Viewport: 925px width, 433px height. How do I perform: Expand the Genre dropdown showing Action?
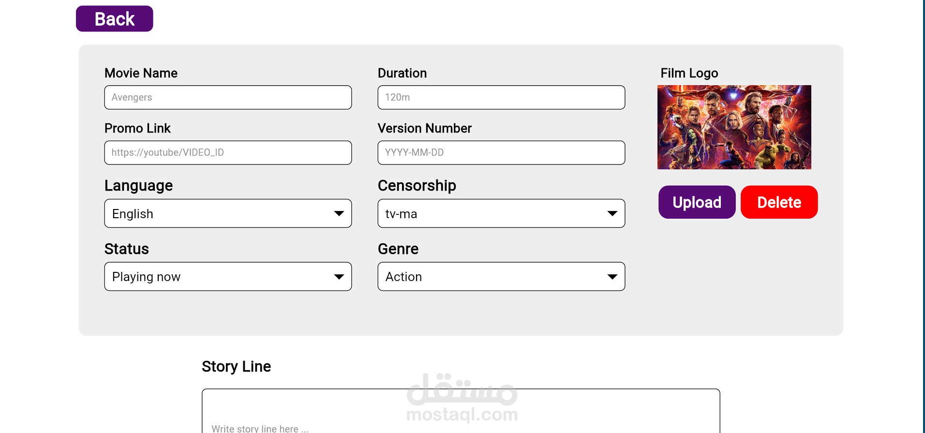coord(501,276)
